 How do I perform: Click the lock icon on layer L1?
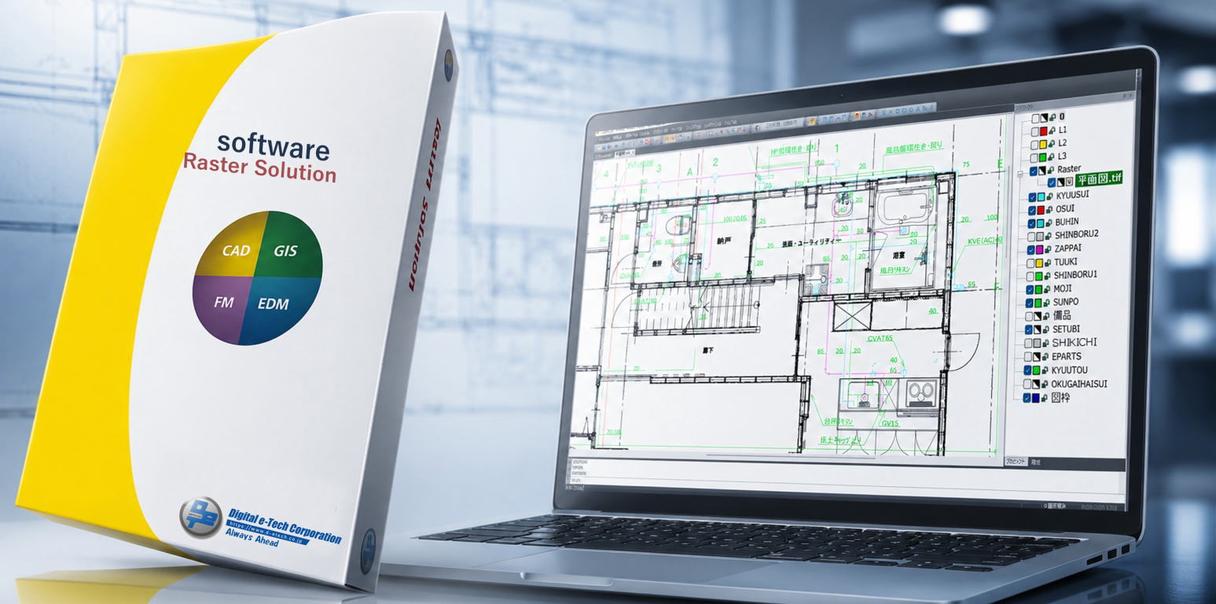tap(1053, 131)
